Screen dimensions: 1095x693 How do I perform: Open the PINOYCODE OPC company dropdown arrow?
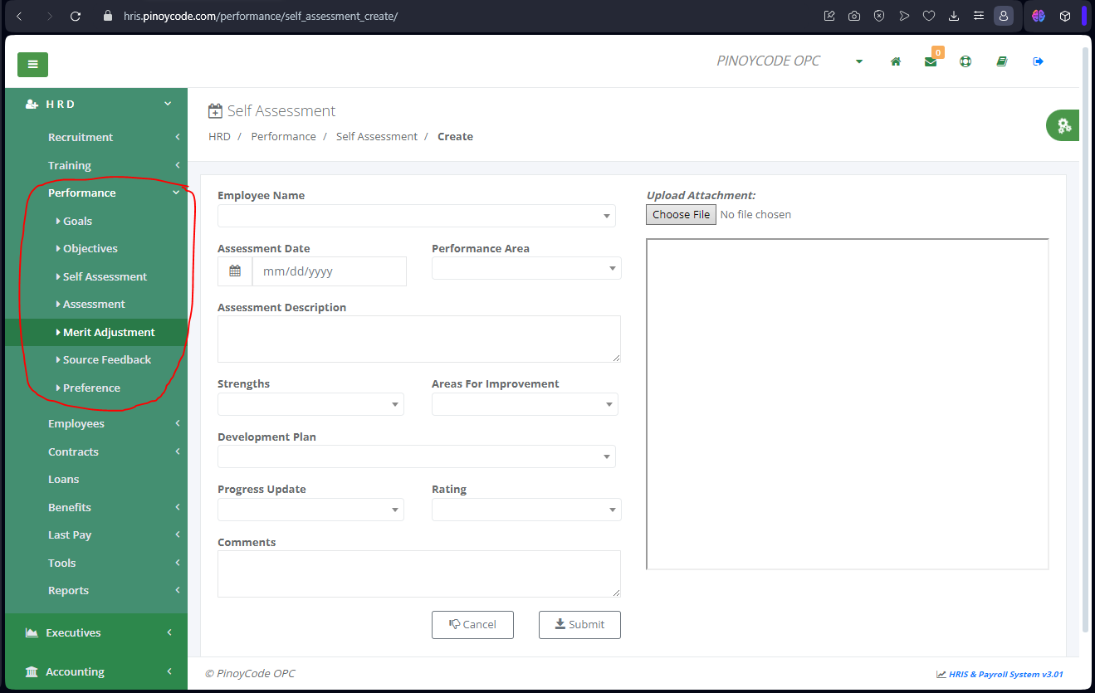[859, 61]
